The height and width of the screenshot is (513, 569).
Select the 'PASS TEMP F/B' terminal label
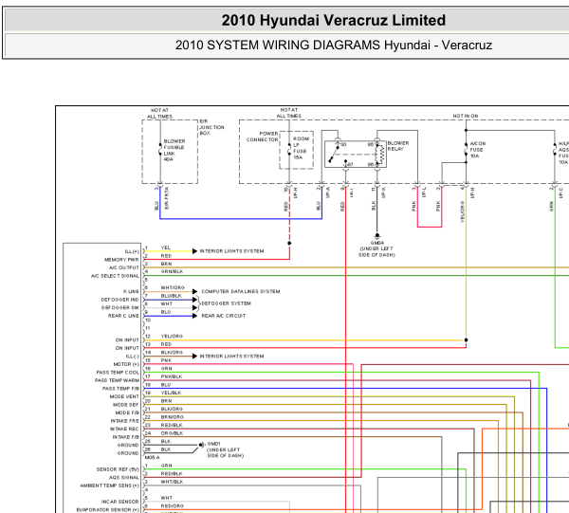[x=120, y=389]
